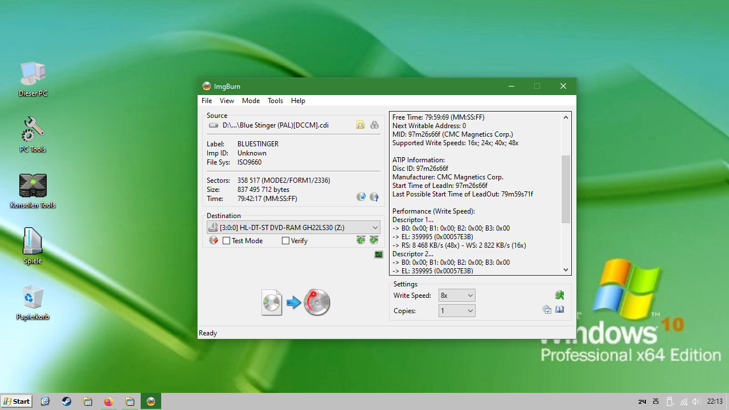Click the Start button
Viewport: 729px width, 410px height.
pyautogui.click(x=17, y=401)
